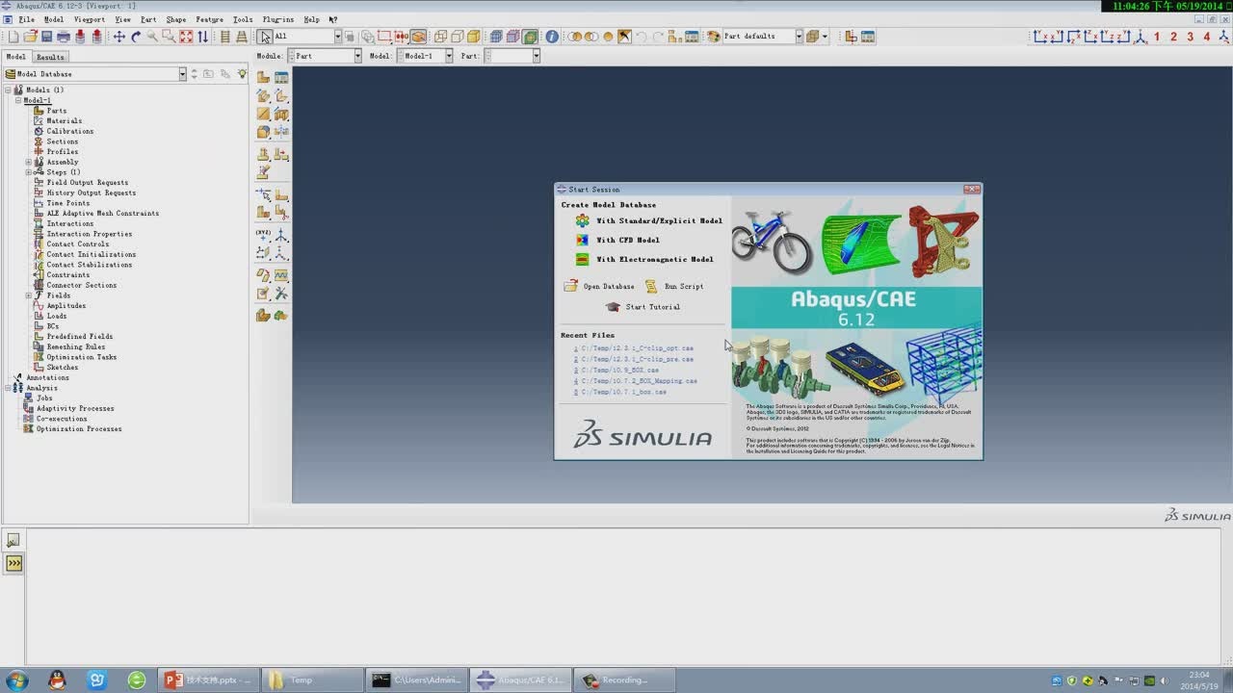This screenshot has height=693, width=1233.
Task: Click the Print toolbar icon
Action: coord(63,37)
